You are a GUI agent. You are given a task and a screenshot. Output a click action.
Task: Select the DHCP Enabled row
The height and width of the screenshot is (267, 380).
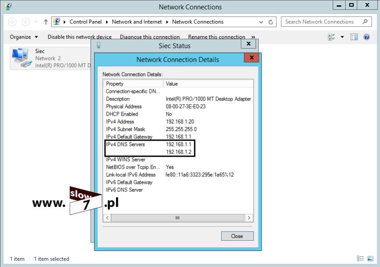[178, 114]
